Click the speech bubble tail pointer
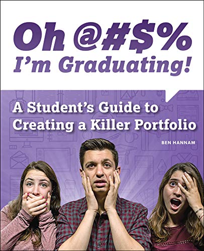The width and height of the screenshot is (204, 251). tap(172, 96)
